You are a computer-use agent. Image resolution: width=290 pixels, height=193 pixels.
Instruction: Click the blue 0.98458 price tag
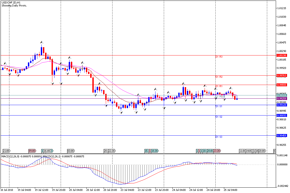click(282, 136)
